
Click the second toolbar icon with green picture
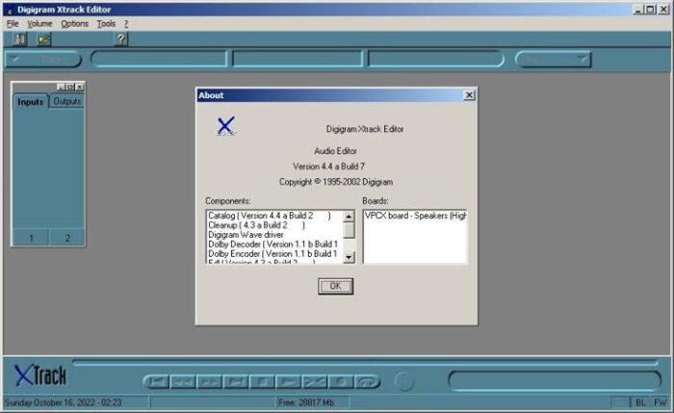tap(43, 39)
